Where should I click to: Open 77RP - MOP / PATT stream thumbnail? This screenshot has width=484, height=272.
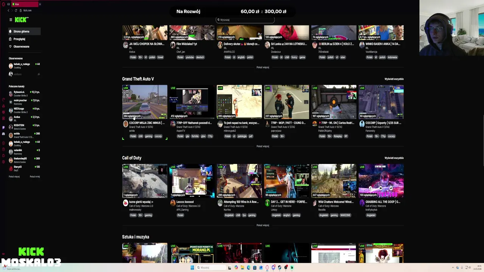[286, 102]
